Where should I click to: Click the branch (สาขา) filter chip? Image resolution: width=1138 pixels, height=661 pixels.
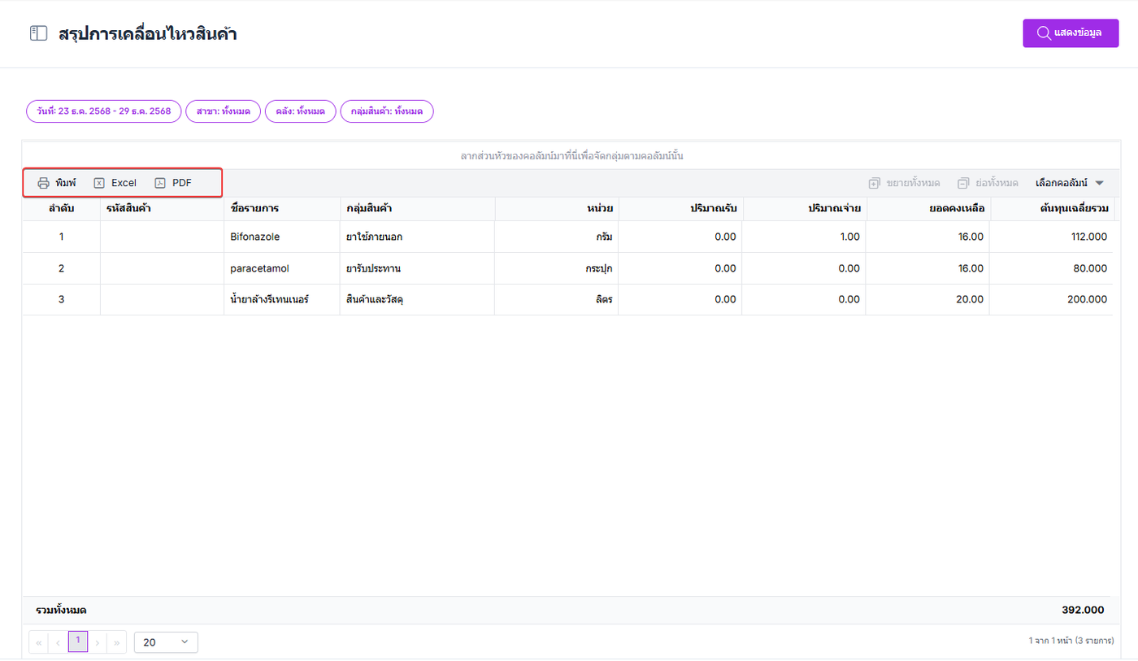(223, 111)
